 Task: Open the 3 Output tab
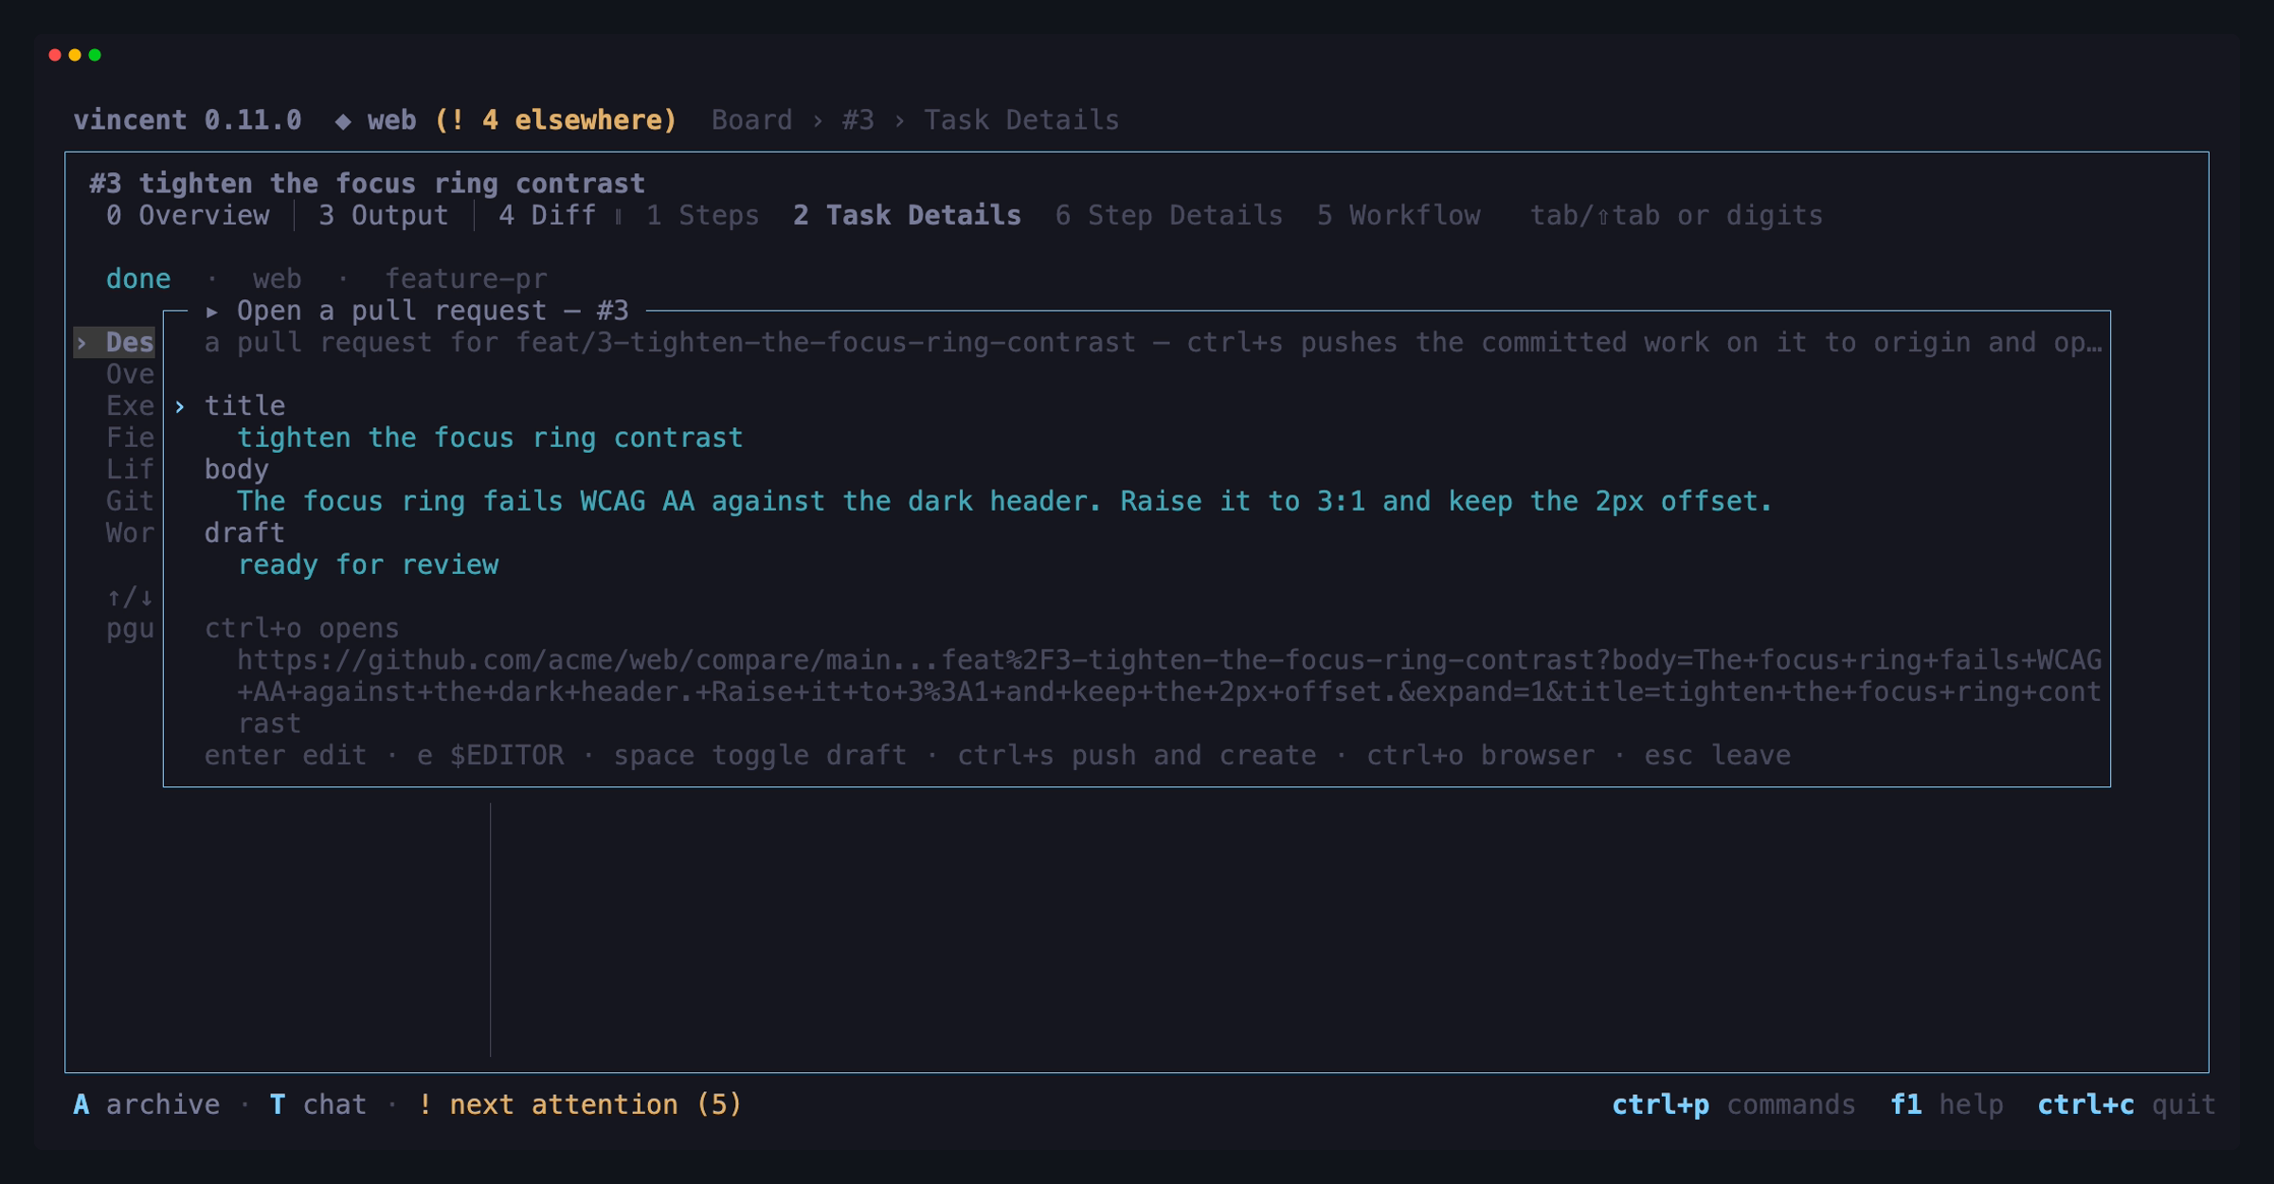click(x=384, y=216)
